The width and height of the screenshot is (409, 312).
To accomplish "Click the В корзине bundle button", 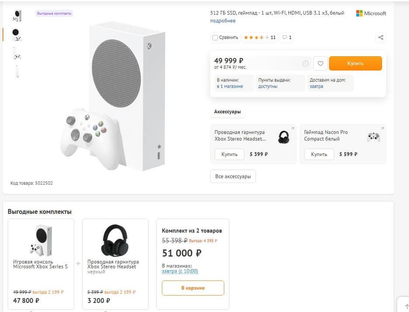I will (x=192, y=288).
